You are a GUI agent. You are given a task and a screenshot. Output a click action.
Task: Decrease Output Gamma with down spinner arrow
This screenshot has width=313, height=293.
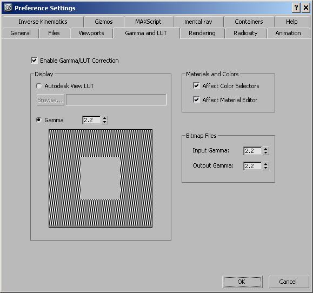click(x=266, y=168)
